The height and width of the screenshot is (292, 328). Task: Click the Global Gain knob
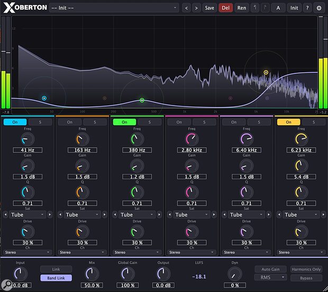click(x=127, y=274)
